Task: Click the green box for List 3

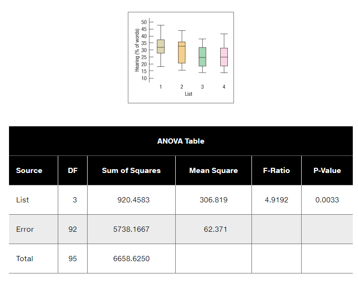Action: pyautogui.click(x=202, y=57)
